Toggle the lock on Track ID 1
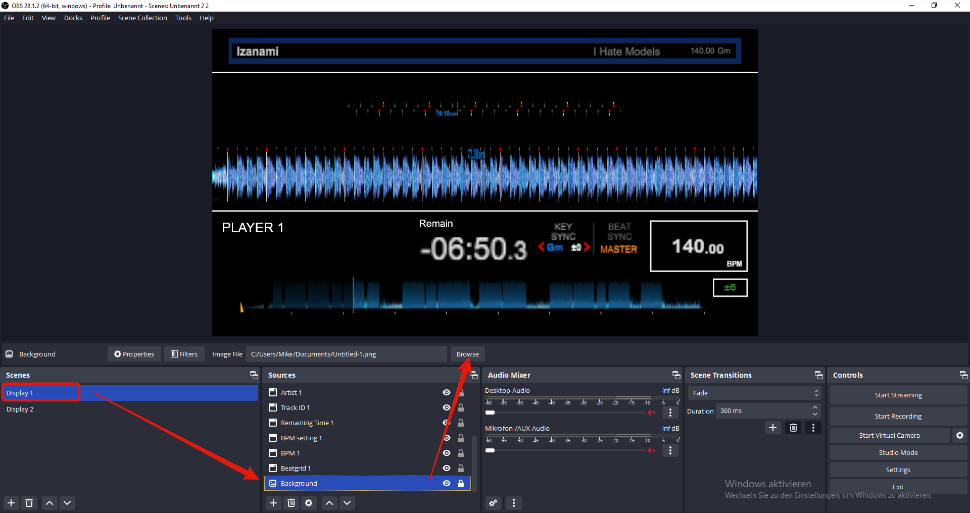 point(461,407)
